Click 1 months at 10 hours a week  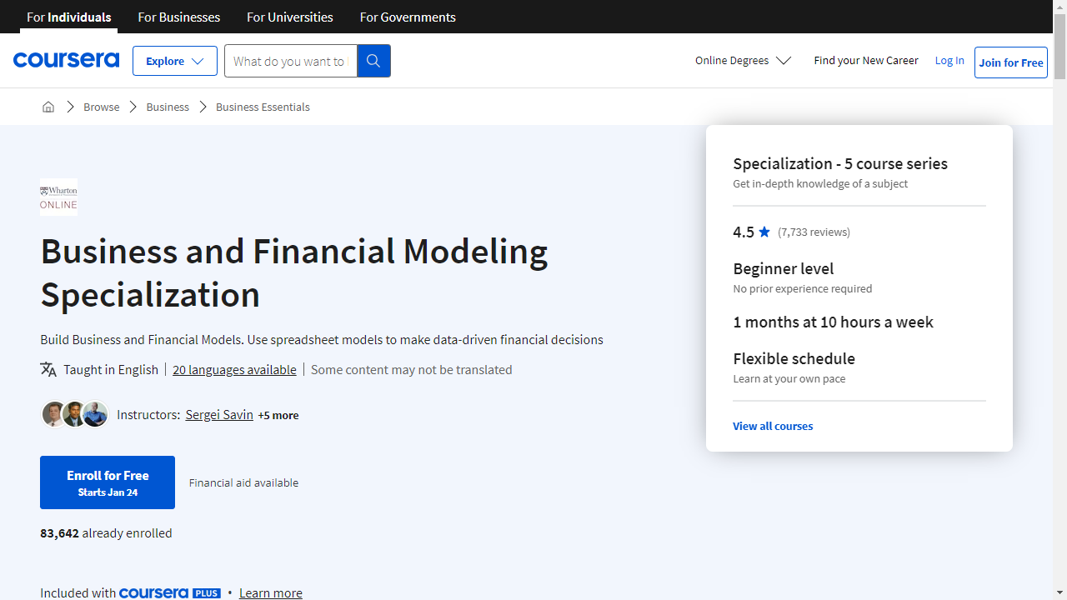coord(834,322)
